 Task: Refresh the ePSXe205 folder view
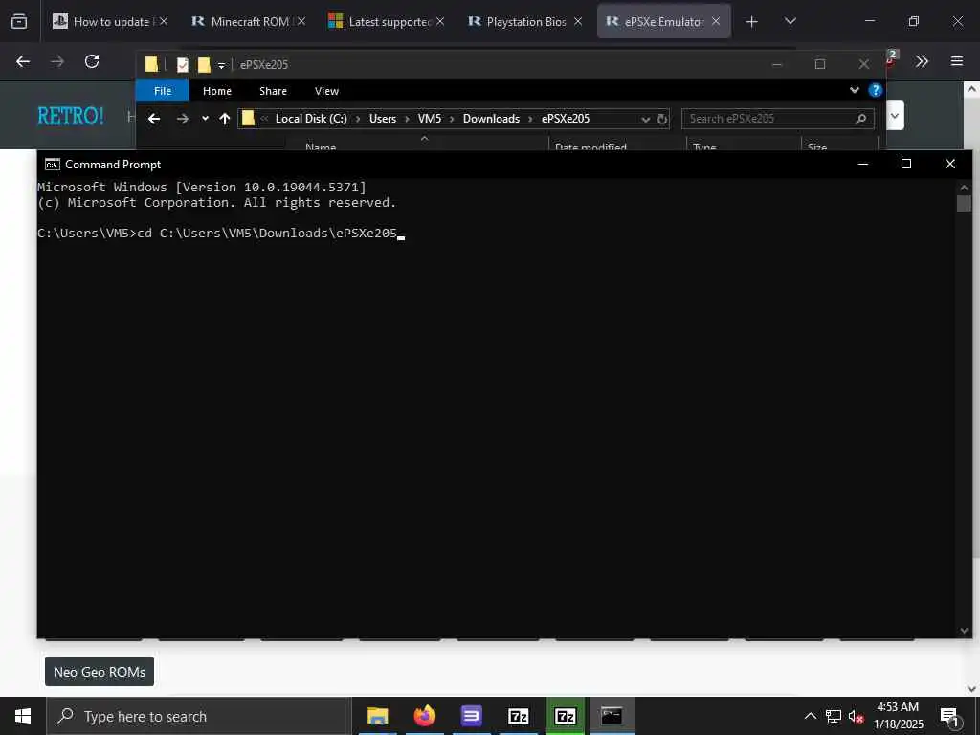click(x=662, y=119)
